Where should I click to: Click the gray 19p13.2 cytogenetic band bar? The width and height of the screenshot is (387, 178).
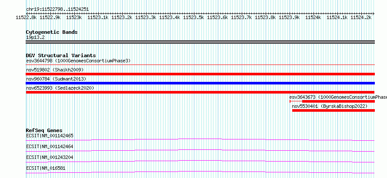(200, 42)
